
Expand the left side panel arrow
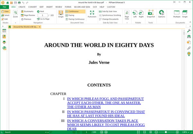(3, 27)
